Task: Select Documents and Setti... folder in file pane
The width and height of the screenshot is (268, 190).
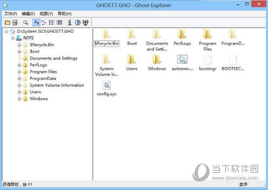Action: 157,34
